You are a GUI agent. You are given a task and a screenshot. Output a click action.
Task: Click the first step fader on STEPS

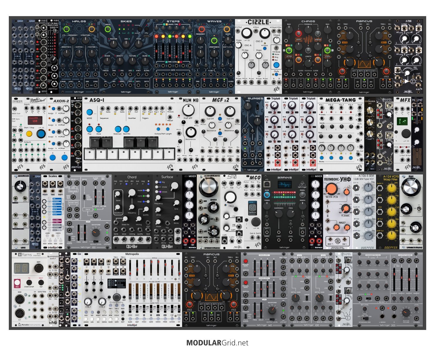point(156,52)
